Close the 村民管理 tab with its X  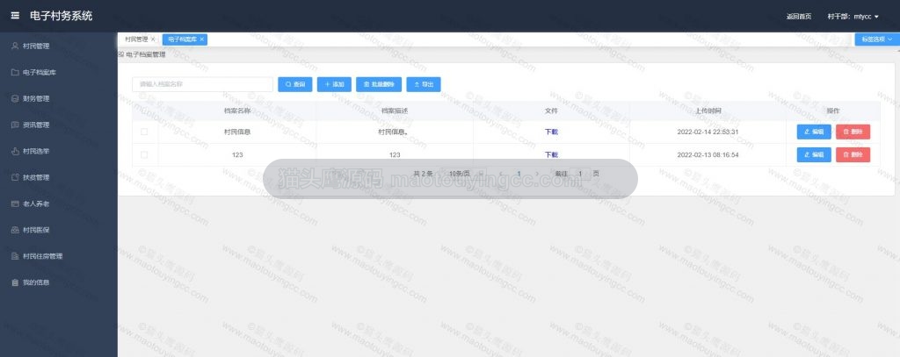[x=153, y=39]
